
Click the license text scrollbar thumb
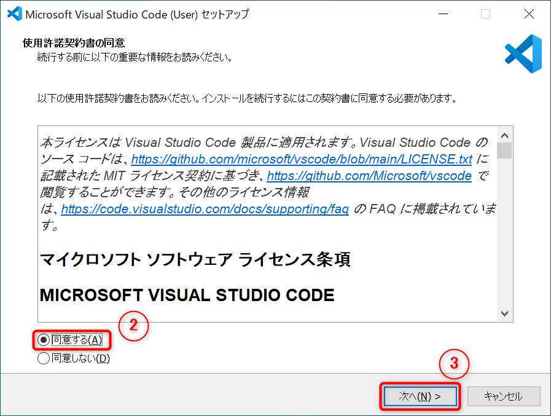(504, 151)
